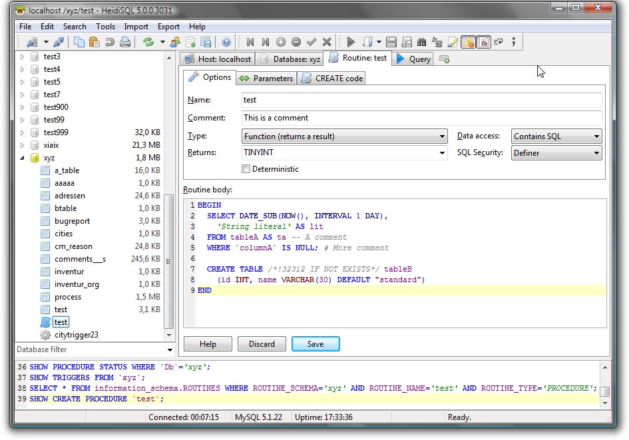Click the copy icon in the toolbar
Viewport: 629px width, 440px height.
click(x=79, y=42)
